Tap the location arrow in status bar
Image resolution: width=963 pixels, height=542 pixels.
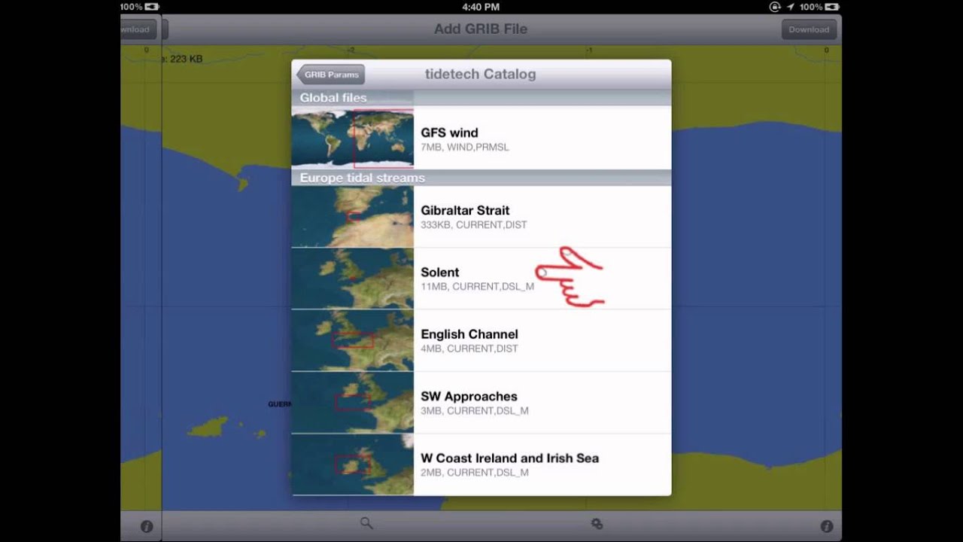click(791, 7)
